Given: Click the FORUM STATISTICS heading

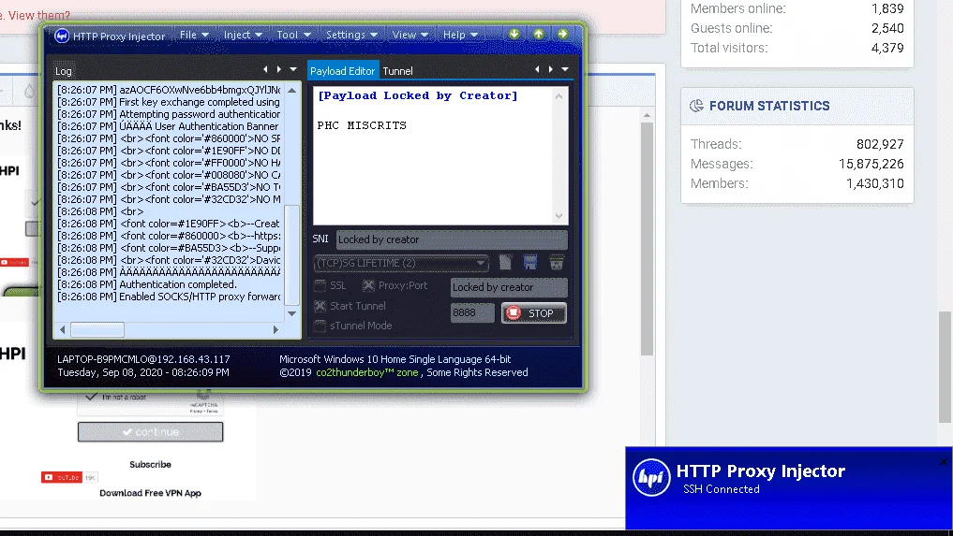Looking at the screenshot, I should (769, 106).
